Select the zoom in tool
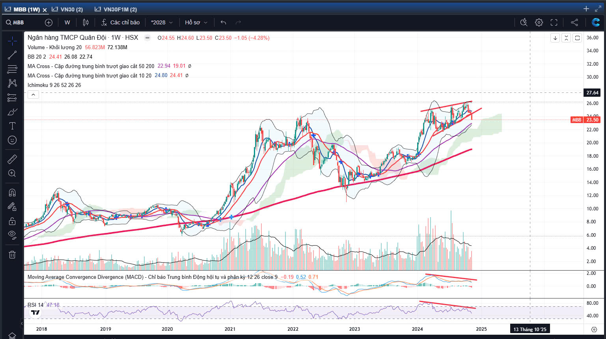606x339 pixels. point(12,173)
